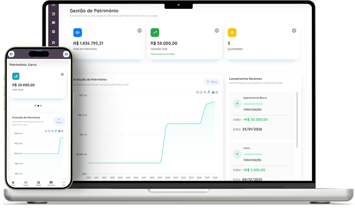Click the Gestão de Patrimônio heading
The width and height of the screenshot is (355, 208).
(94, 11)
